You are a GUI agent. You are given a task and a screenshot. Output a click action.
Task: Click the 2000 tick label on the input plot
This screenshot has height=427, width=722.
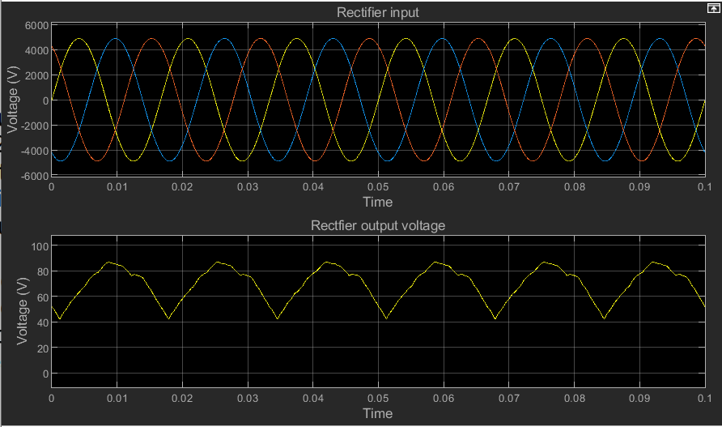click(x=37, y=75)
